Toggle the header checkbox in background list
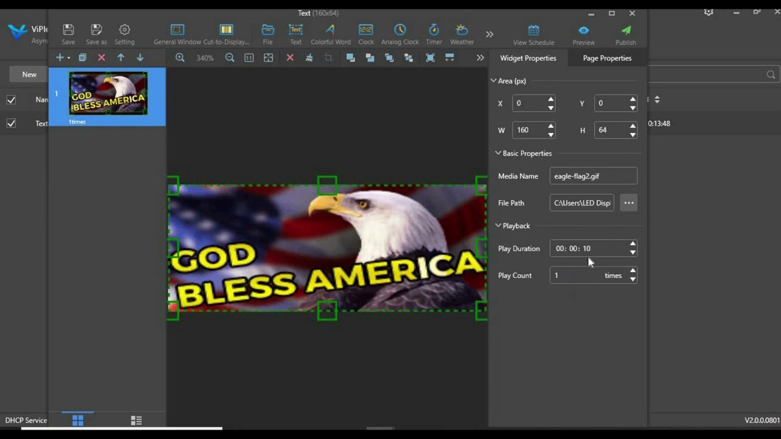The image size is (781, 439). [11, 99]
